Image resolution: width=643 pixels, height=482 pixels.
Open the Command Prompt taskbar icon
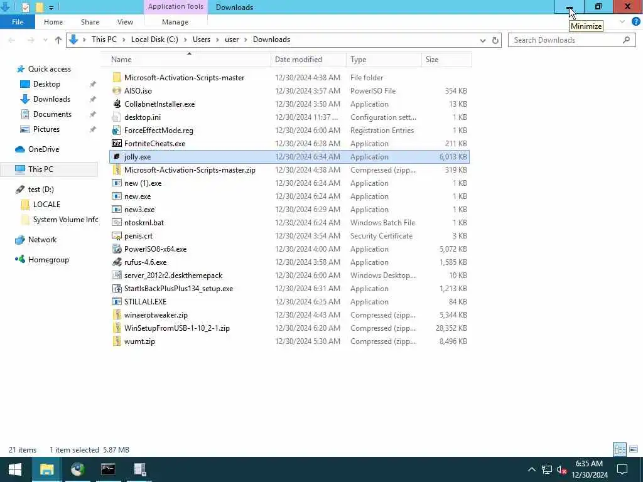108,469
